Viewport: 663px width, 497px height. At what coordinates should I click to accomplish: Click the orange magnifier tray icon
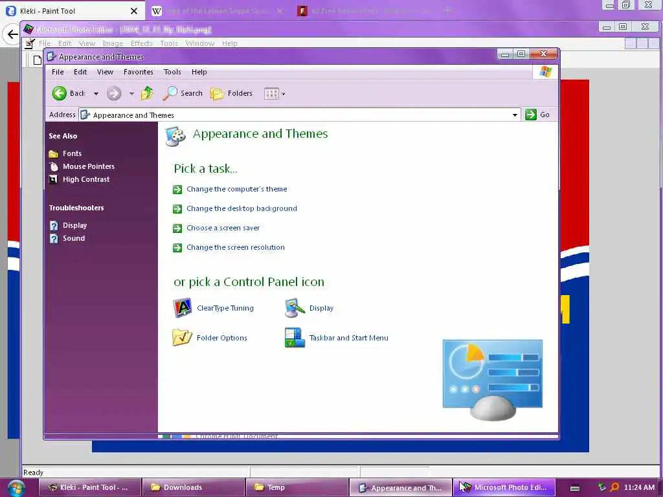point(615,487)
